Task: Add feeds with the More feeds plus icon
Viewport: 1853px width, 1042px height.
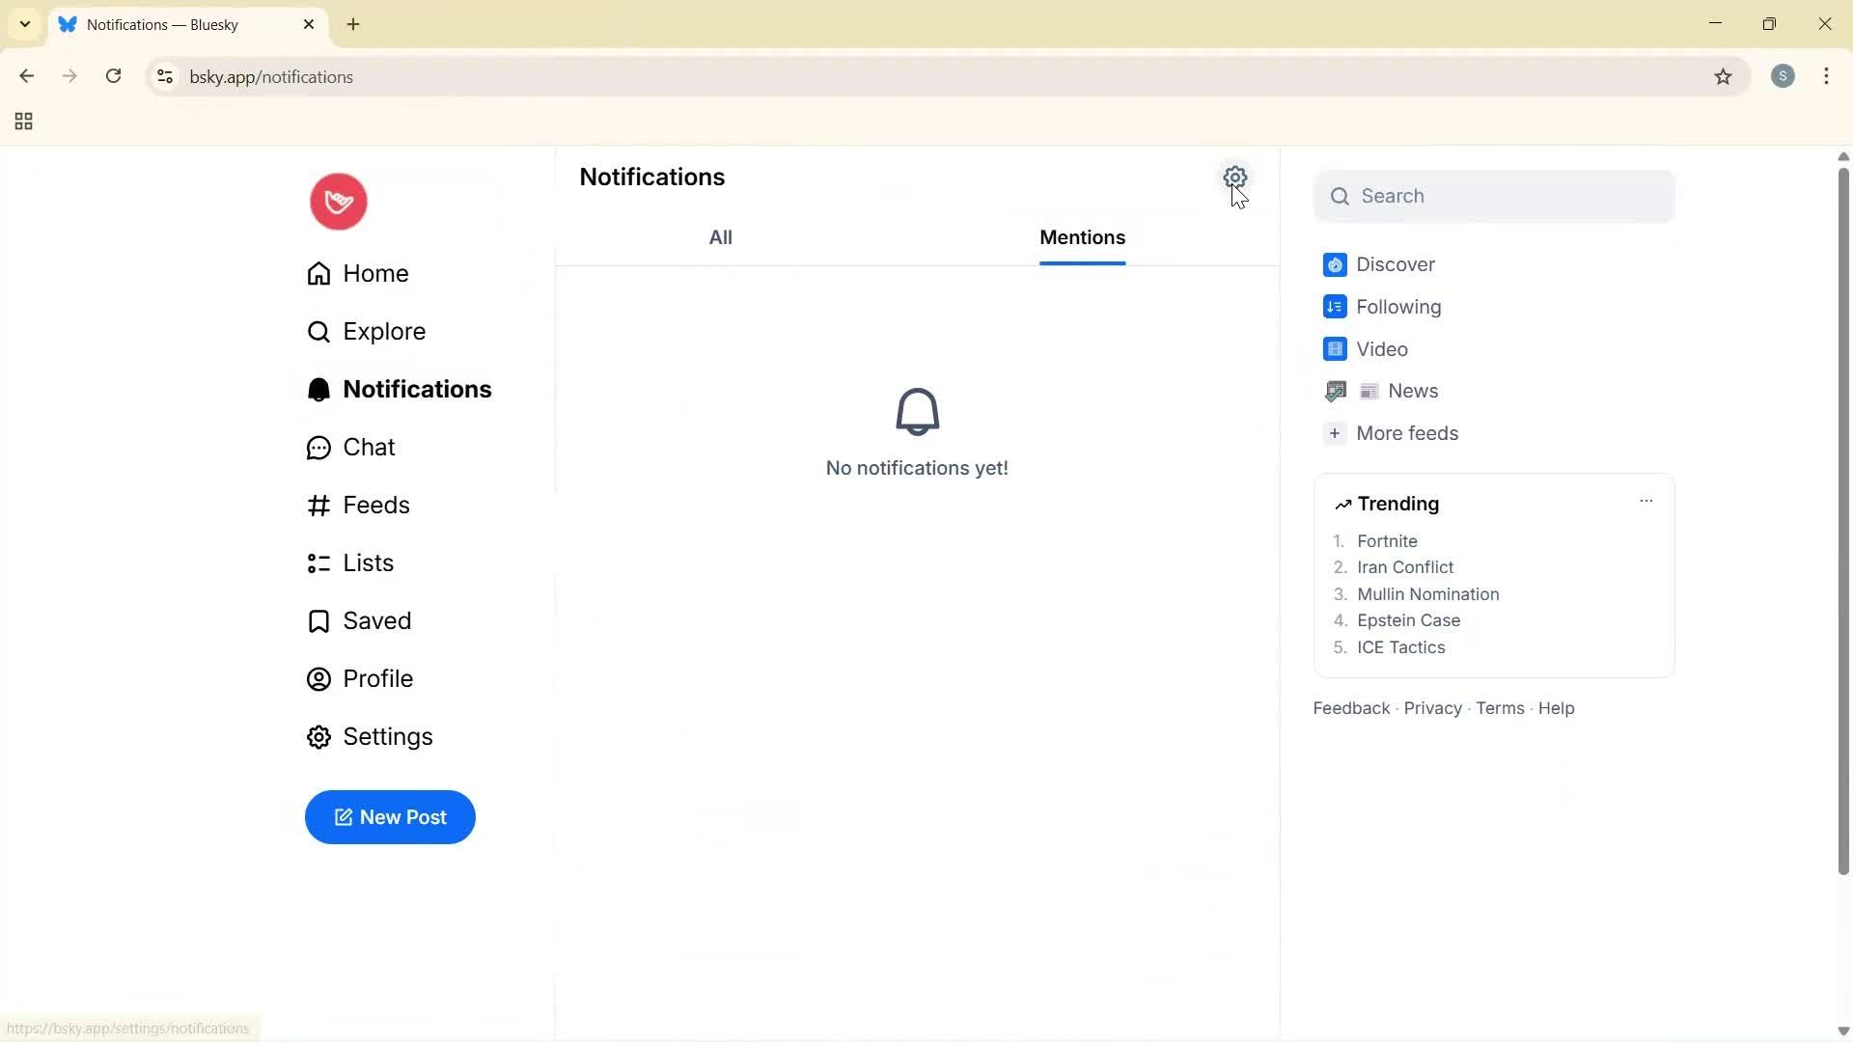Action: (x=1335, y=433)
